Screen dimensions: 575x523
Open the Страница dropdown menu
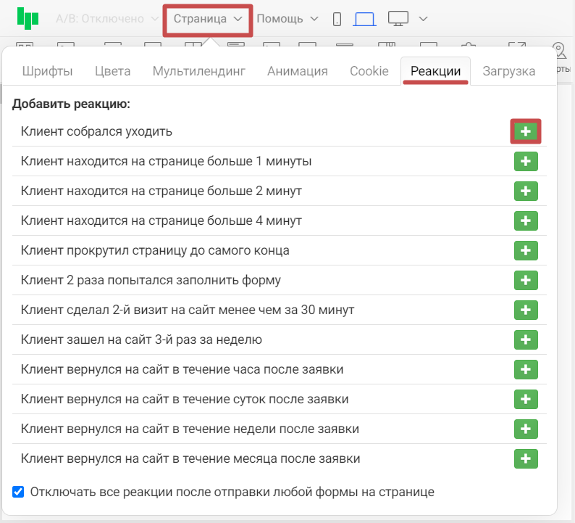pos(208,19)
